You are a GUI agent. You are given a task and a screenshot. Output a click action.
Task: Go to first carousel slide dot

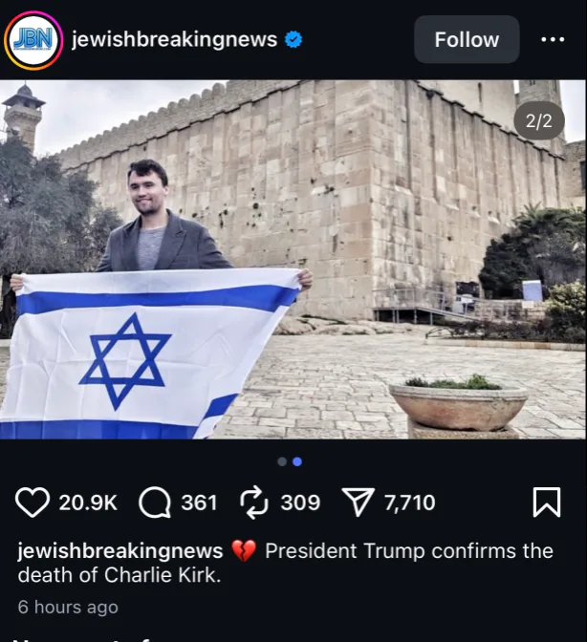[x=282, y=461]
